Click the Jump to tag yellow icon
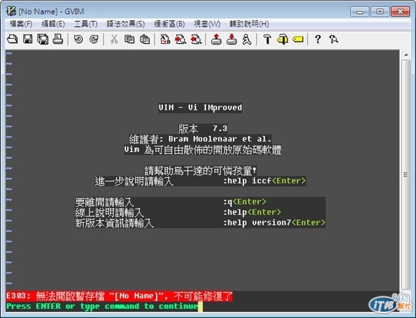 (x=298, y=40)
